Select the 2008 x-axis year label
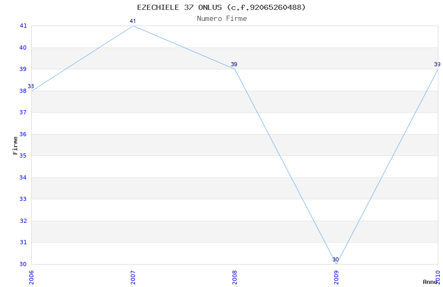 point(235,278)
